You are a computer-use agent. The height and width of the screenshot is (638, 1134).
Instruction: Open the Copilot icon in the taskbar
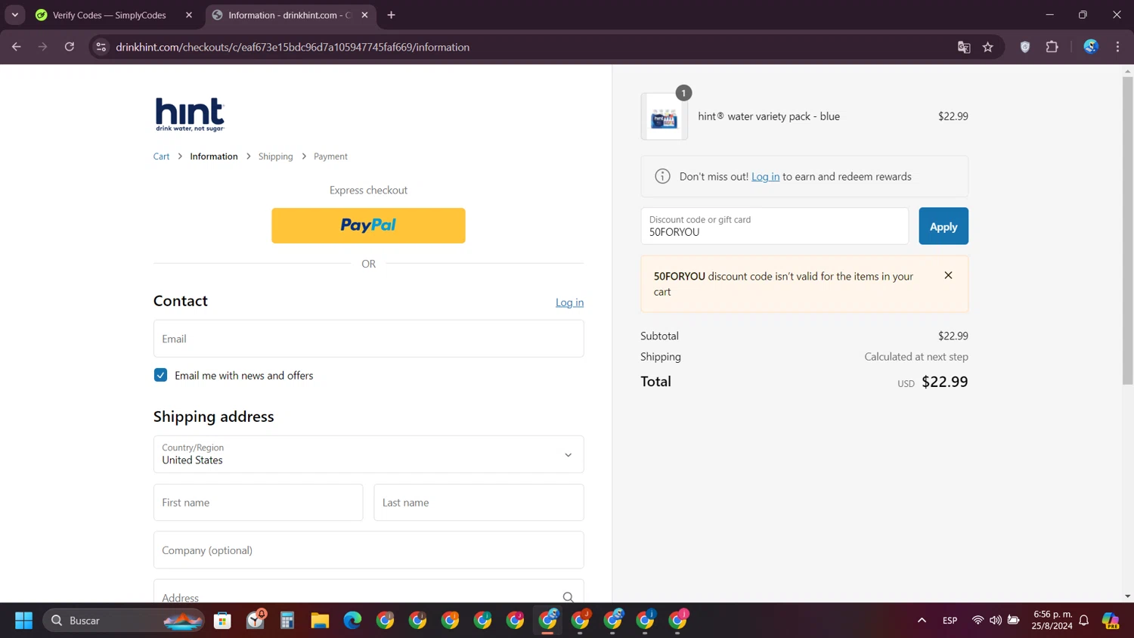click(1111, 621)
